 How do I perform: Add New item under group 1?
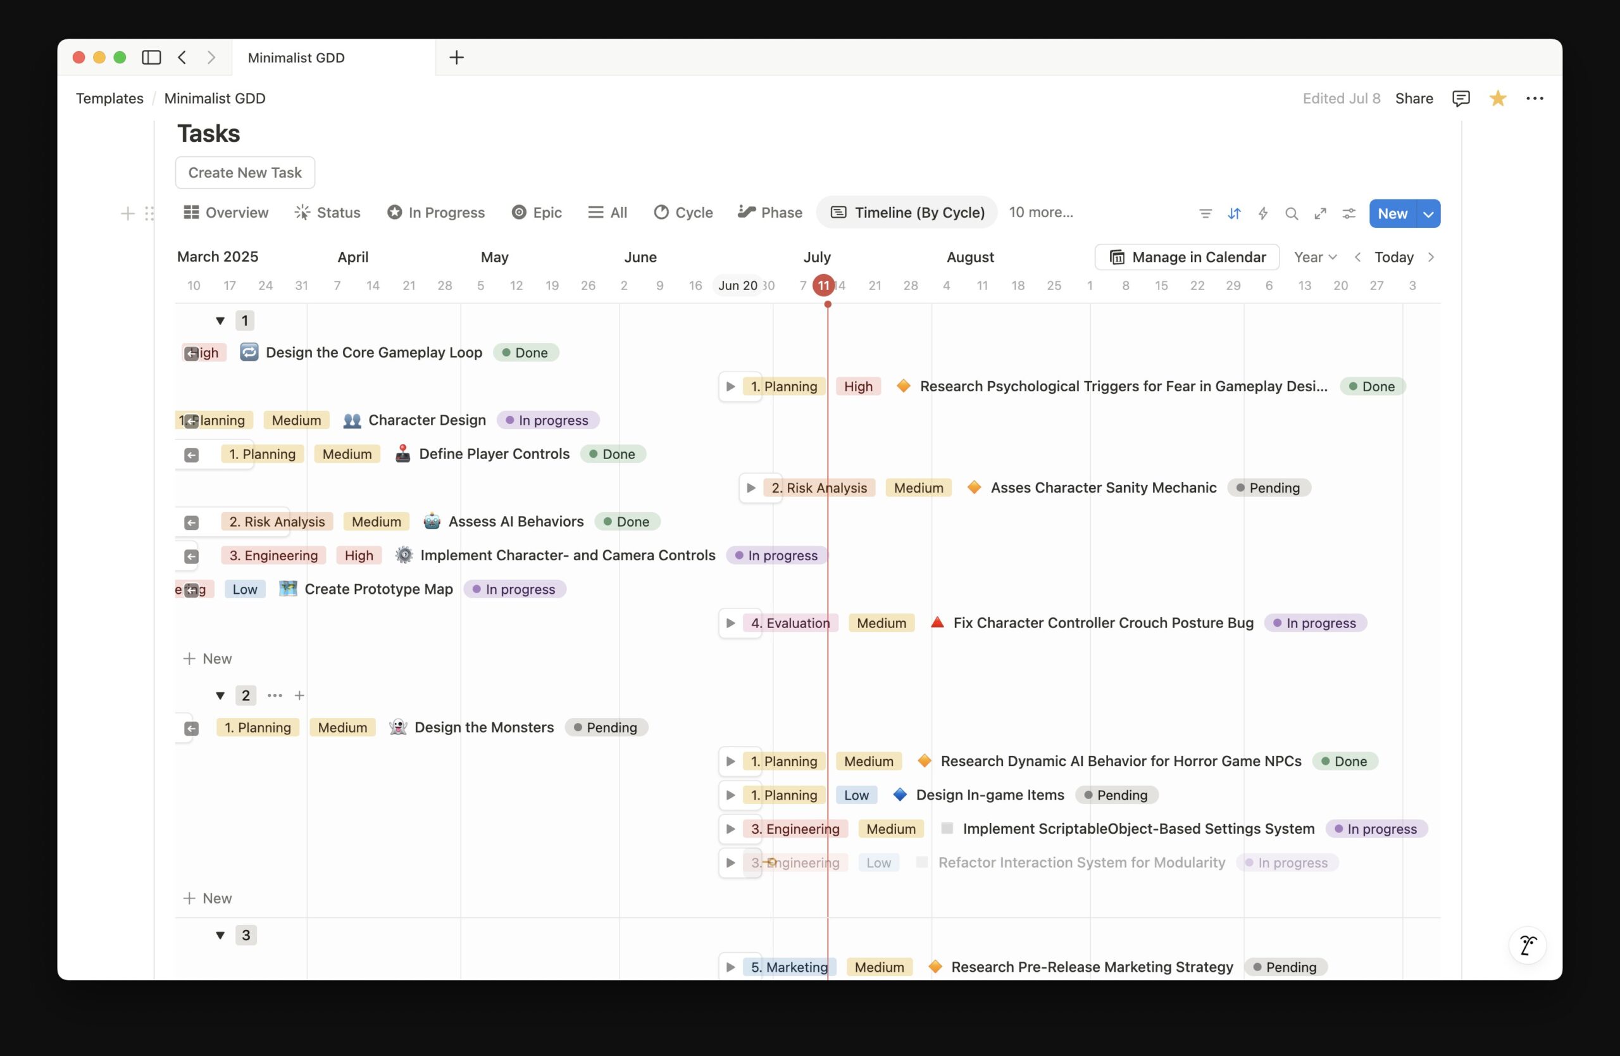tap(208, 658)
